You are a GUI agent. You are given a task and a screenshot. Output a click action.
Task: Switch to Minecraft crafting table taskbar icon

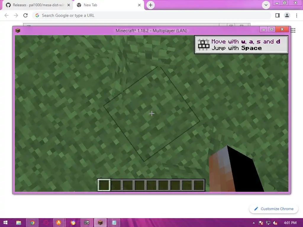[100, 223]
